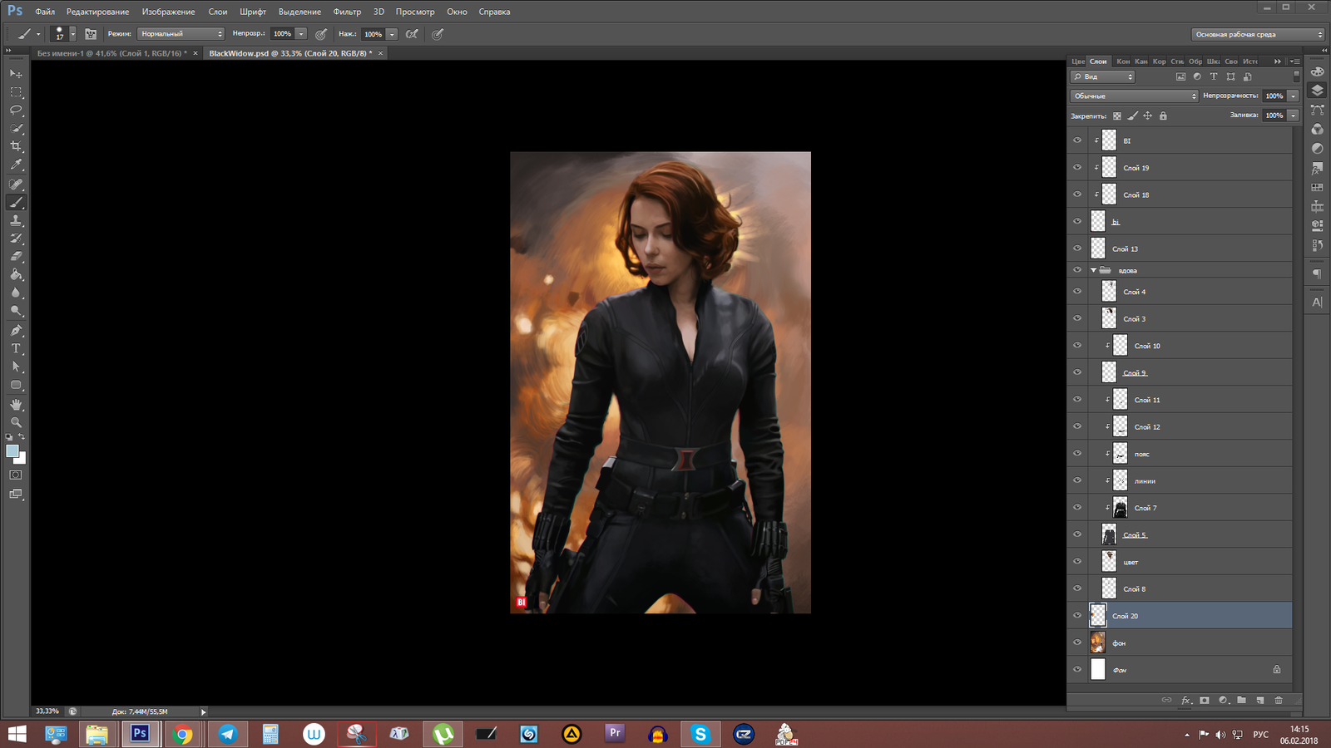Open Telegram from the taskbar

point(227,734)
